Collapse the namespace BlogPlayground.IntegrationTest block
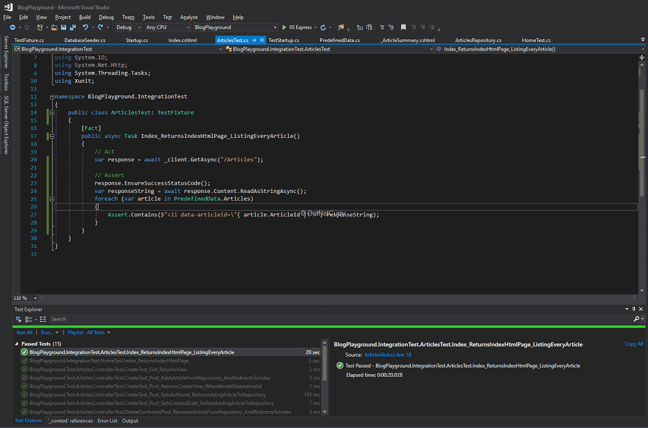648x428 pixels. [x=52, y=96]
